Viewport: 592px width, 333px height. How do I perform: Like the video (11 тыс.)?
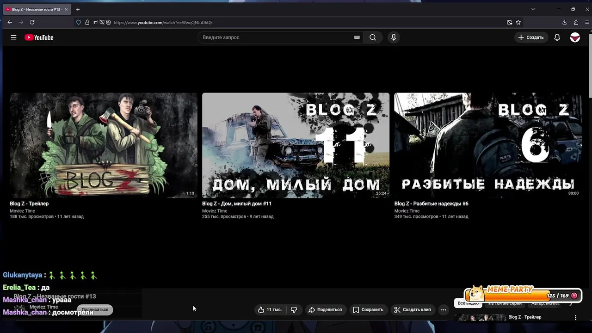[x=270, y=310]
